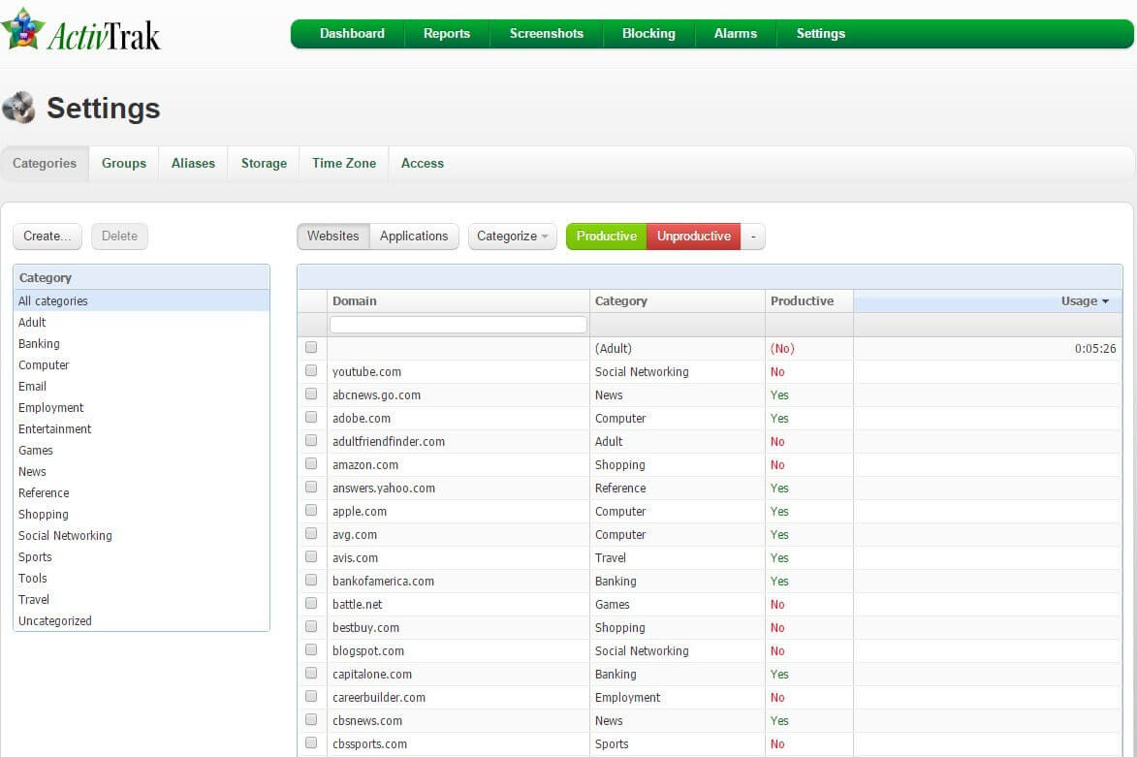
Task: Select blogspot.com row checkbox
Action: click(311, 649)
